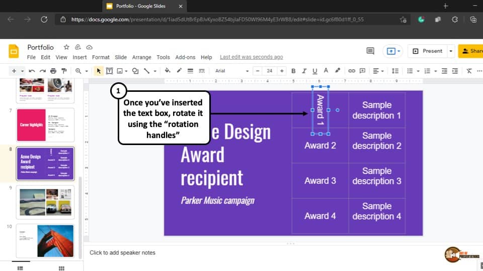The image size is (483, 271).
Task: Apply a bulleted list
Action: [410, 71]
